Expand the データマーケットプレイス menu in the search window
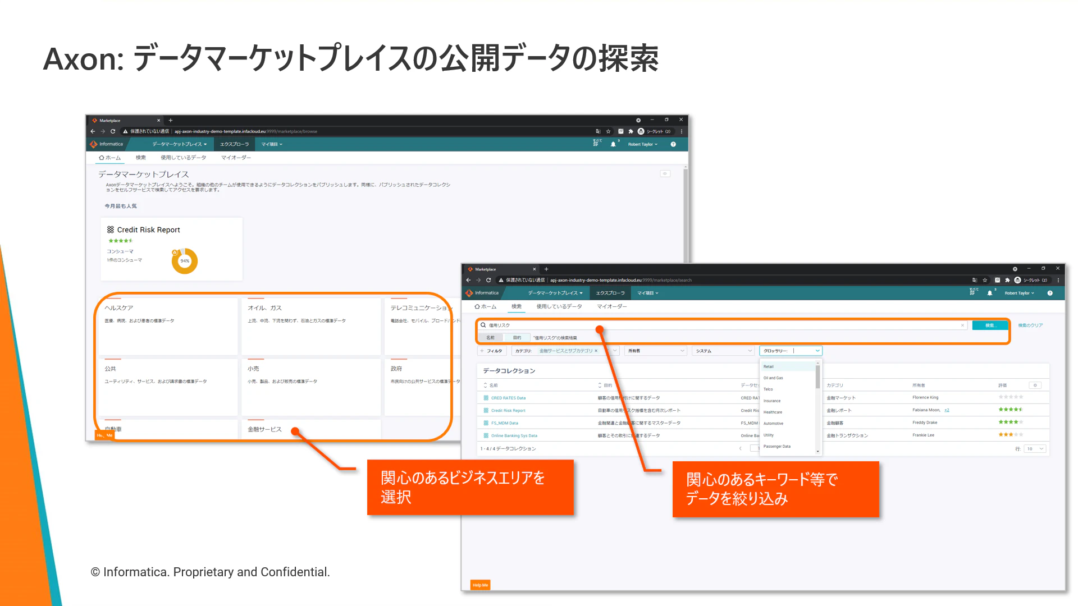1078x606 pixels. click(x=555, y=293)
